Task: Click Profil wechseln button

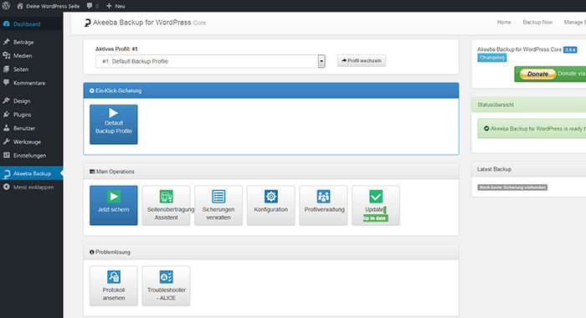Action: (x=362, y=60)
